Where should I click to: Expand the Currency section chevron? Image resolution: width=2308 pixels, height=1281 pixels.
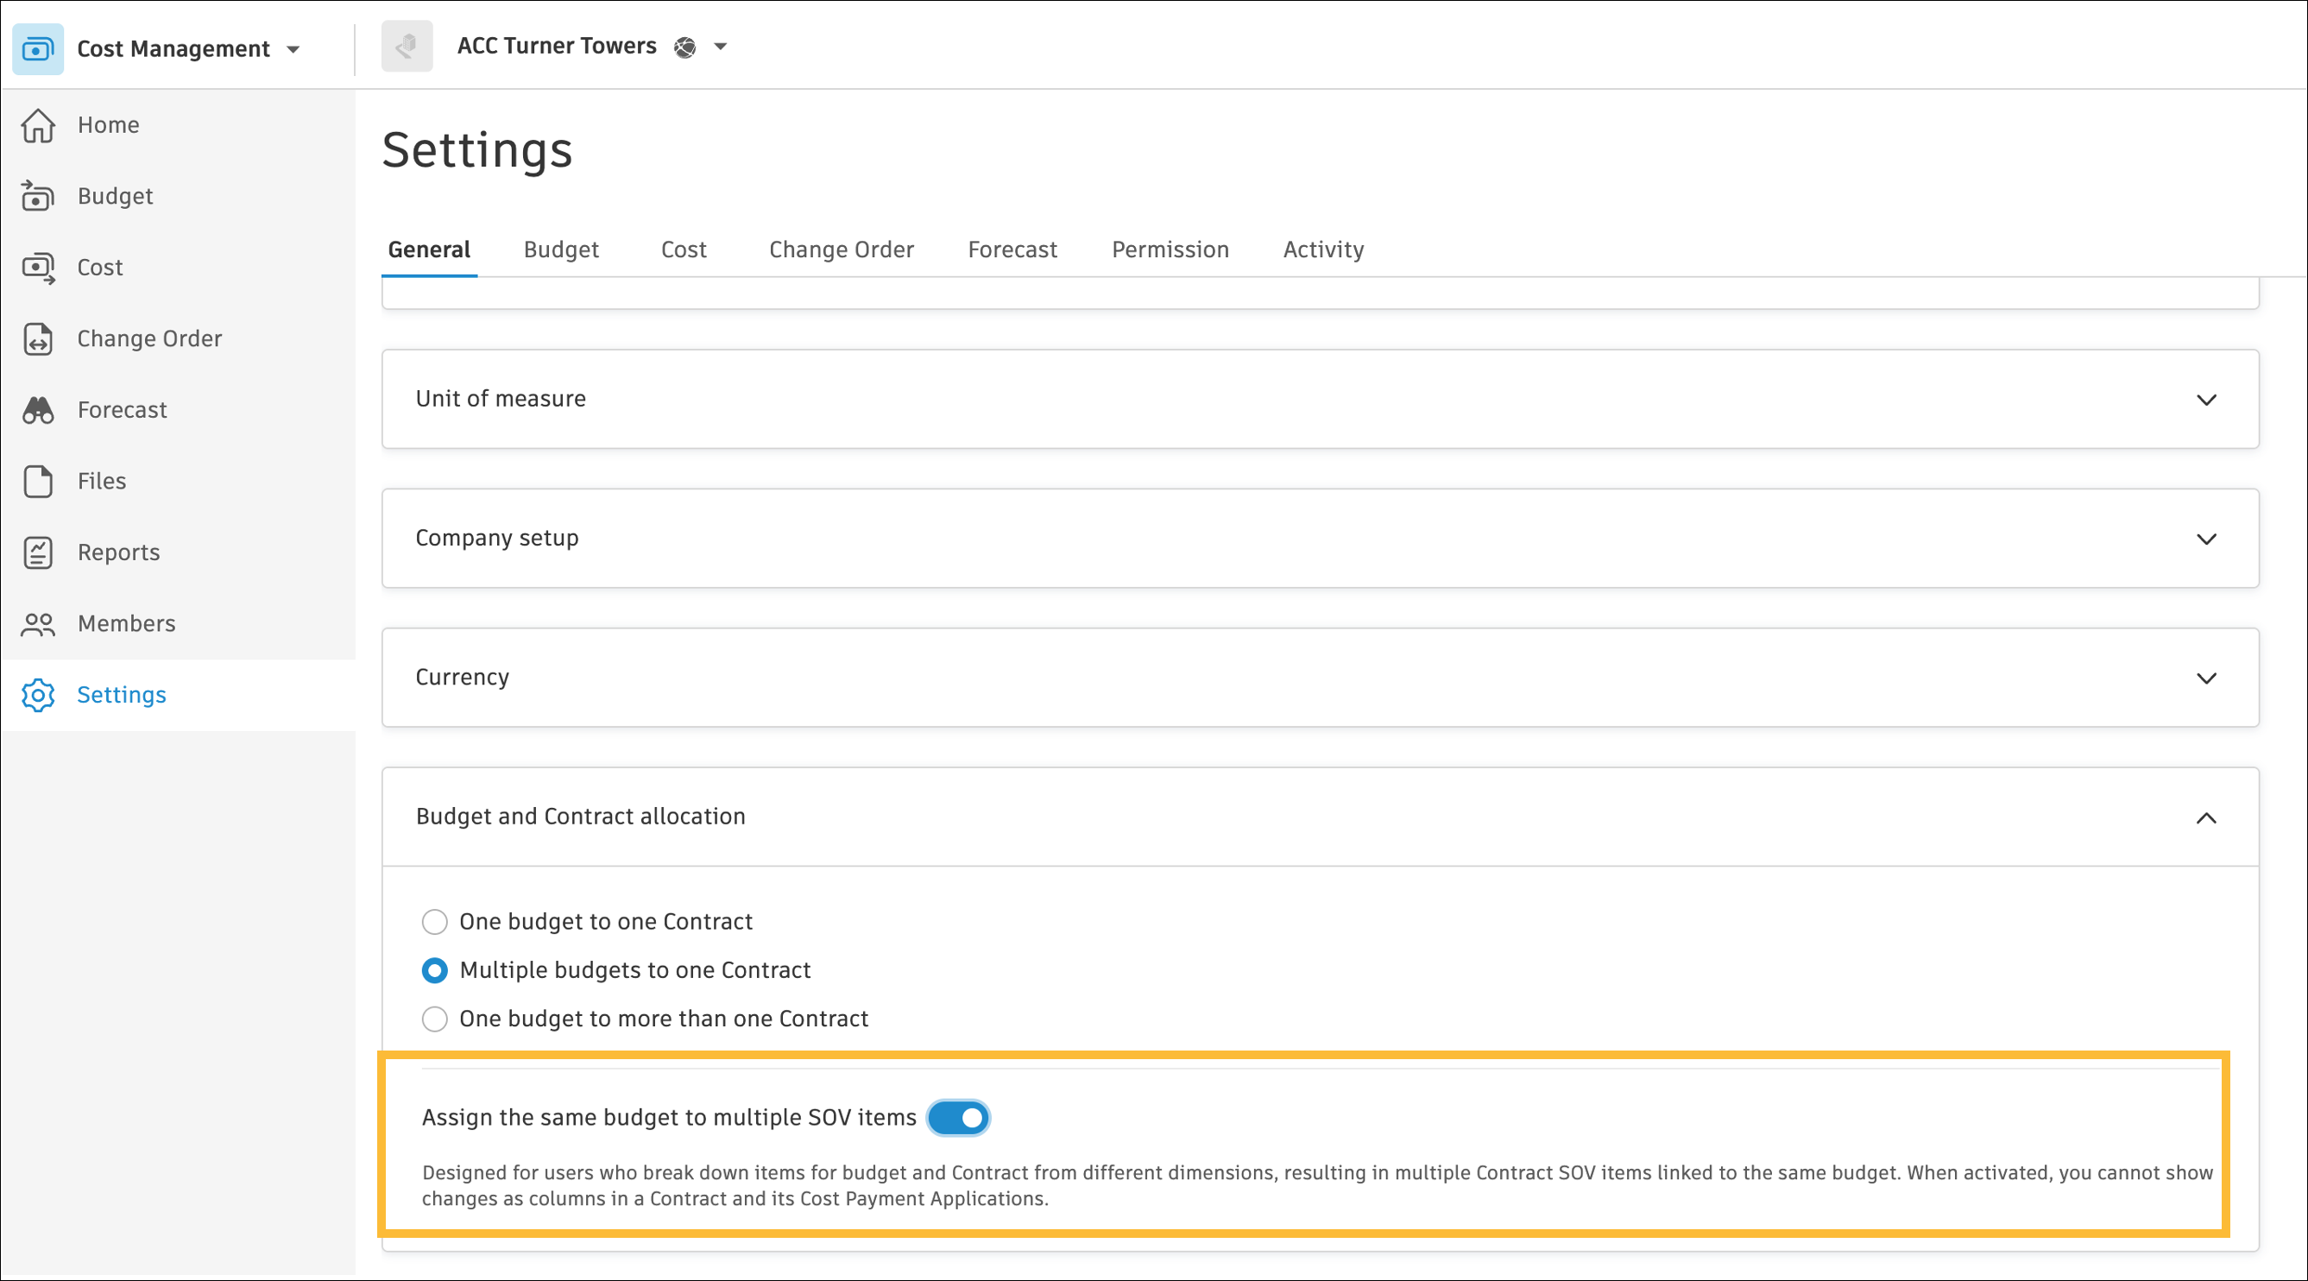2206,678
